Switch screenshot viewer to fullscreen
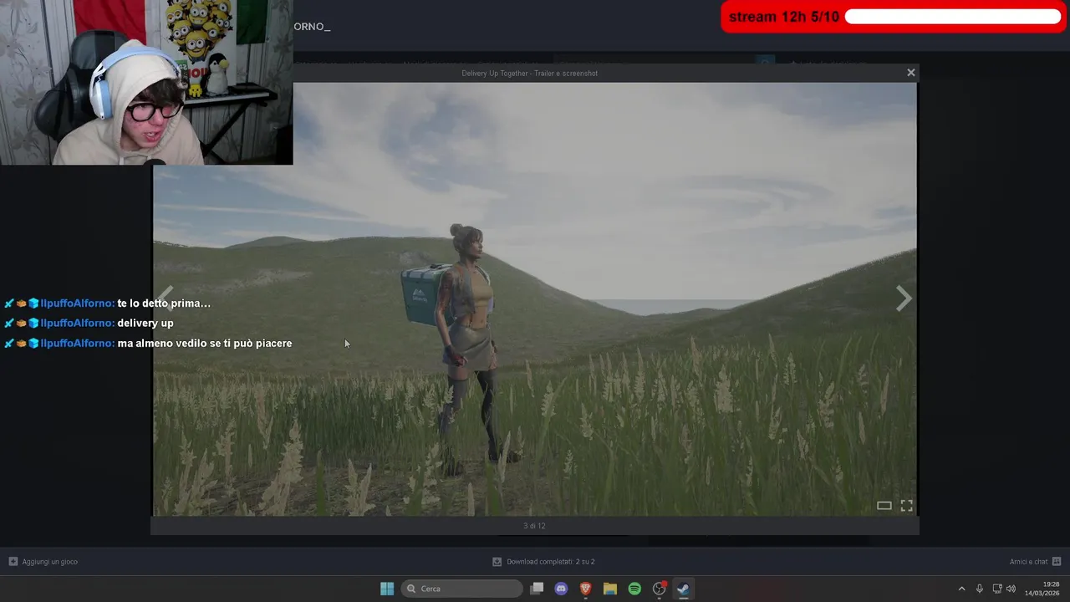 pyautogui.click(x=906, y=505)
